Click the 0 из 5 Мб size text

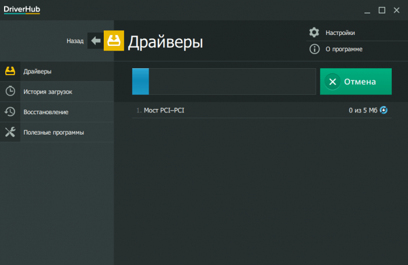pyautogui.click(x=363, y=110)
